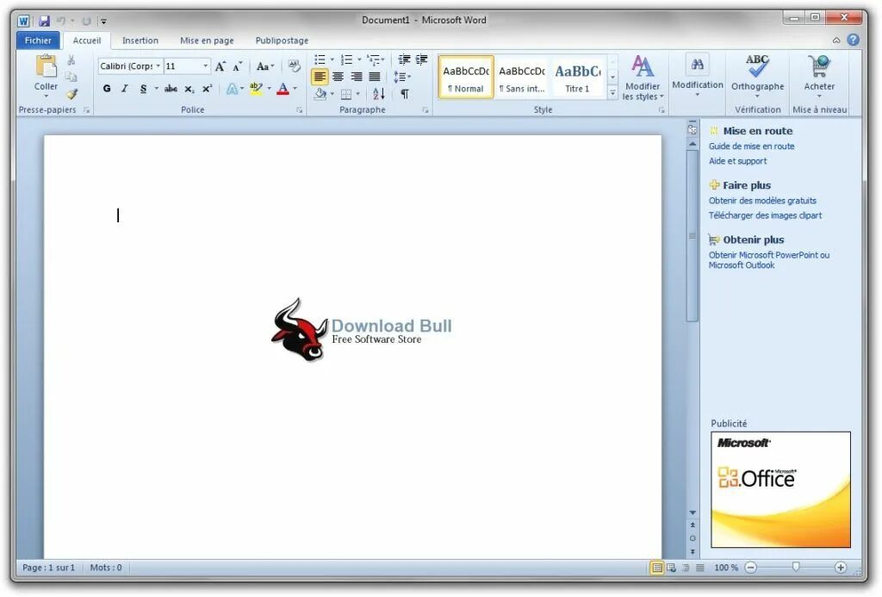
Task: Open the Police dialog launcher
Action: [x=299, y=110]
